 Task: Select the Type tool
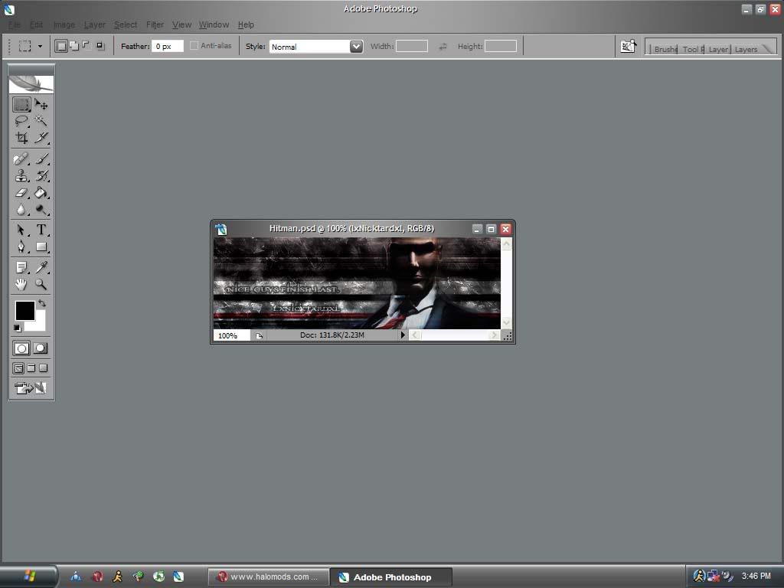click(41, 230)
